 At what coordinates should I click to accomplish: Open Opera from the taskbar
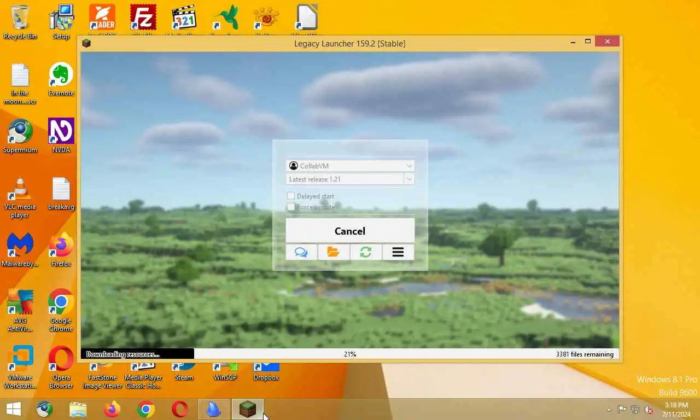pyautogui.click(x=180, y=409)
